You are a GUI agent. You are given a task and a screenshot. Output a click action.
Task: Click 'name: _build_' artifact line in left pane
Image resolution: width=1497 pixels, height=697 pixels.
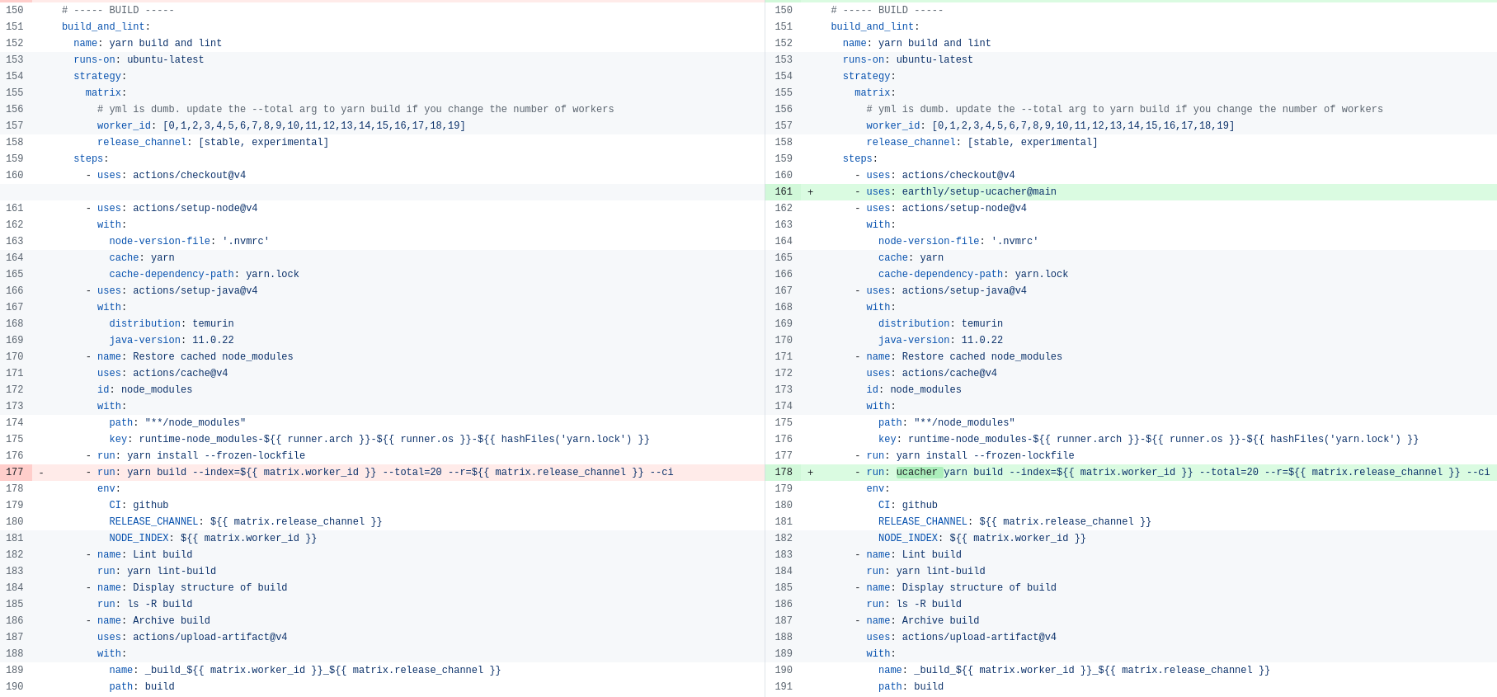click(305, 670)
